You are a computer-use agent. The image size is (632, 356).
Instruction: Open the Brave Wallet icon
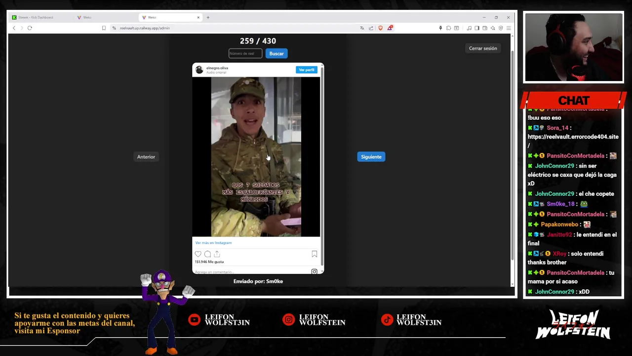click(x=485, y=28)
